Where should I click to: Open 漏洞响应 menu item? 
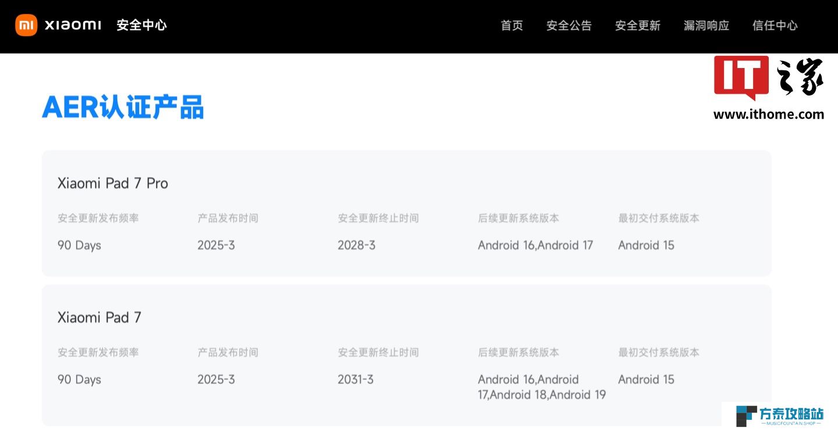[x=706, y=26]
